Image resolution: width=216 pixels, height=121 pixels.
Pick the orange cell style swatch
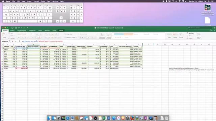coord(129,34)
